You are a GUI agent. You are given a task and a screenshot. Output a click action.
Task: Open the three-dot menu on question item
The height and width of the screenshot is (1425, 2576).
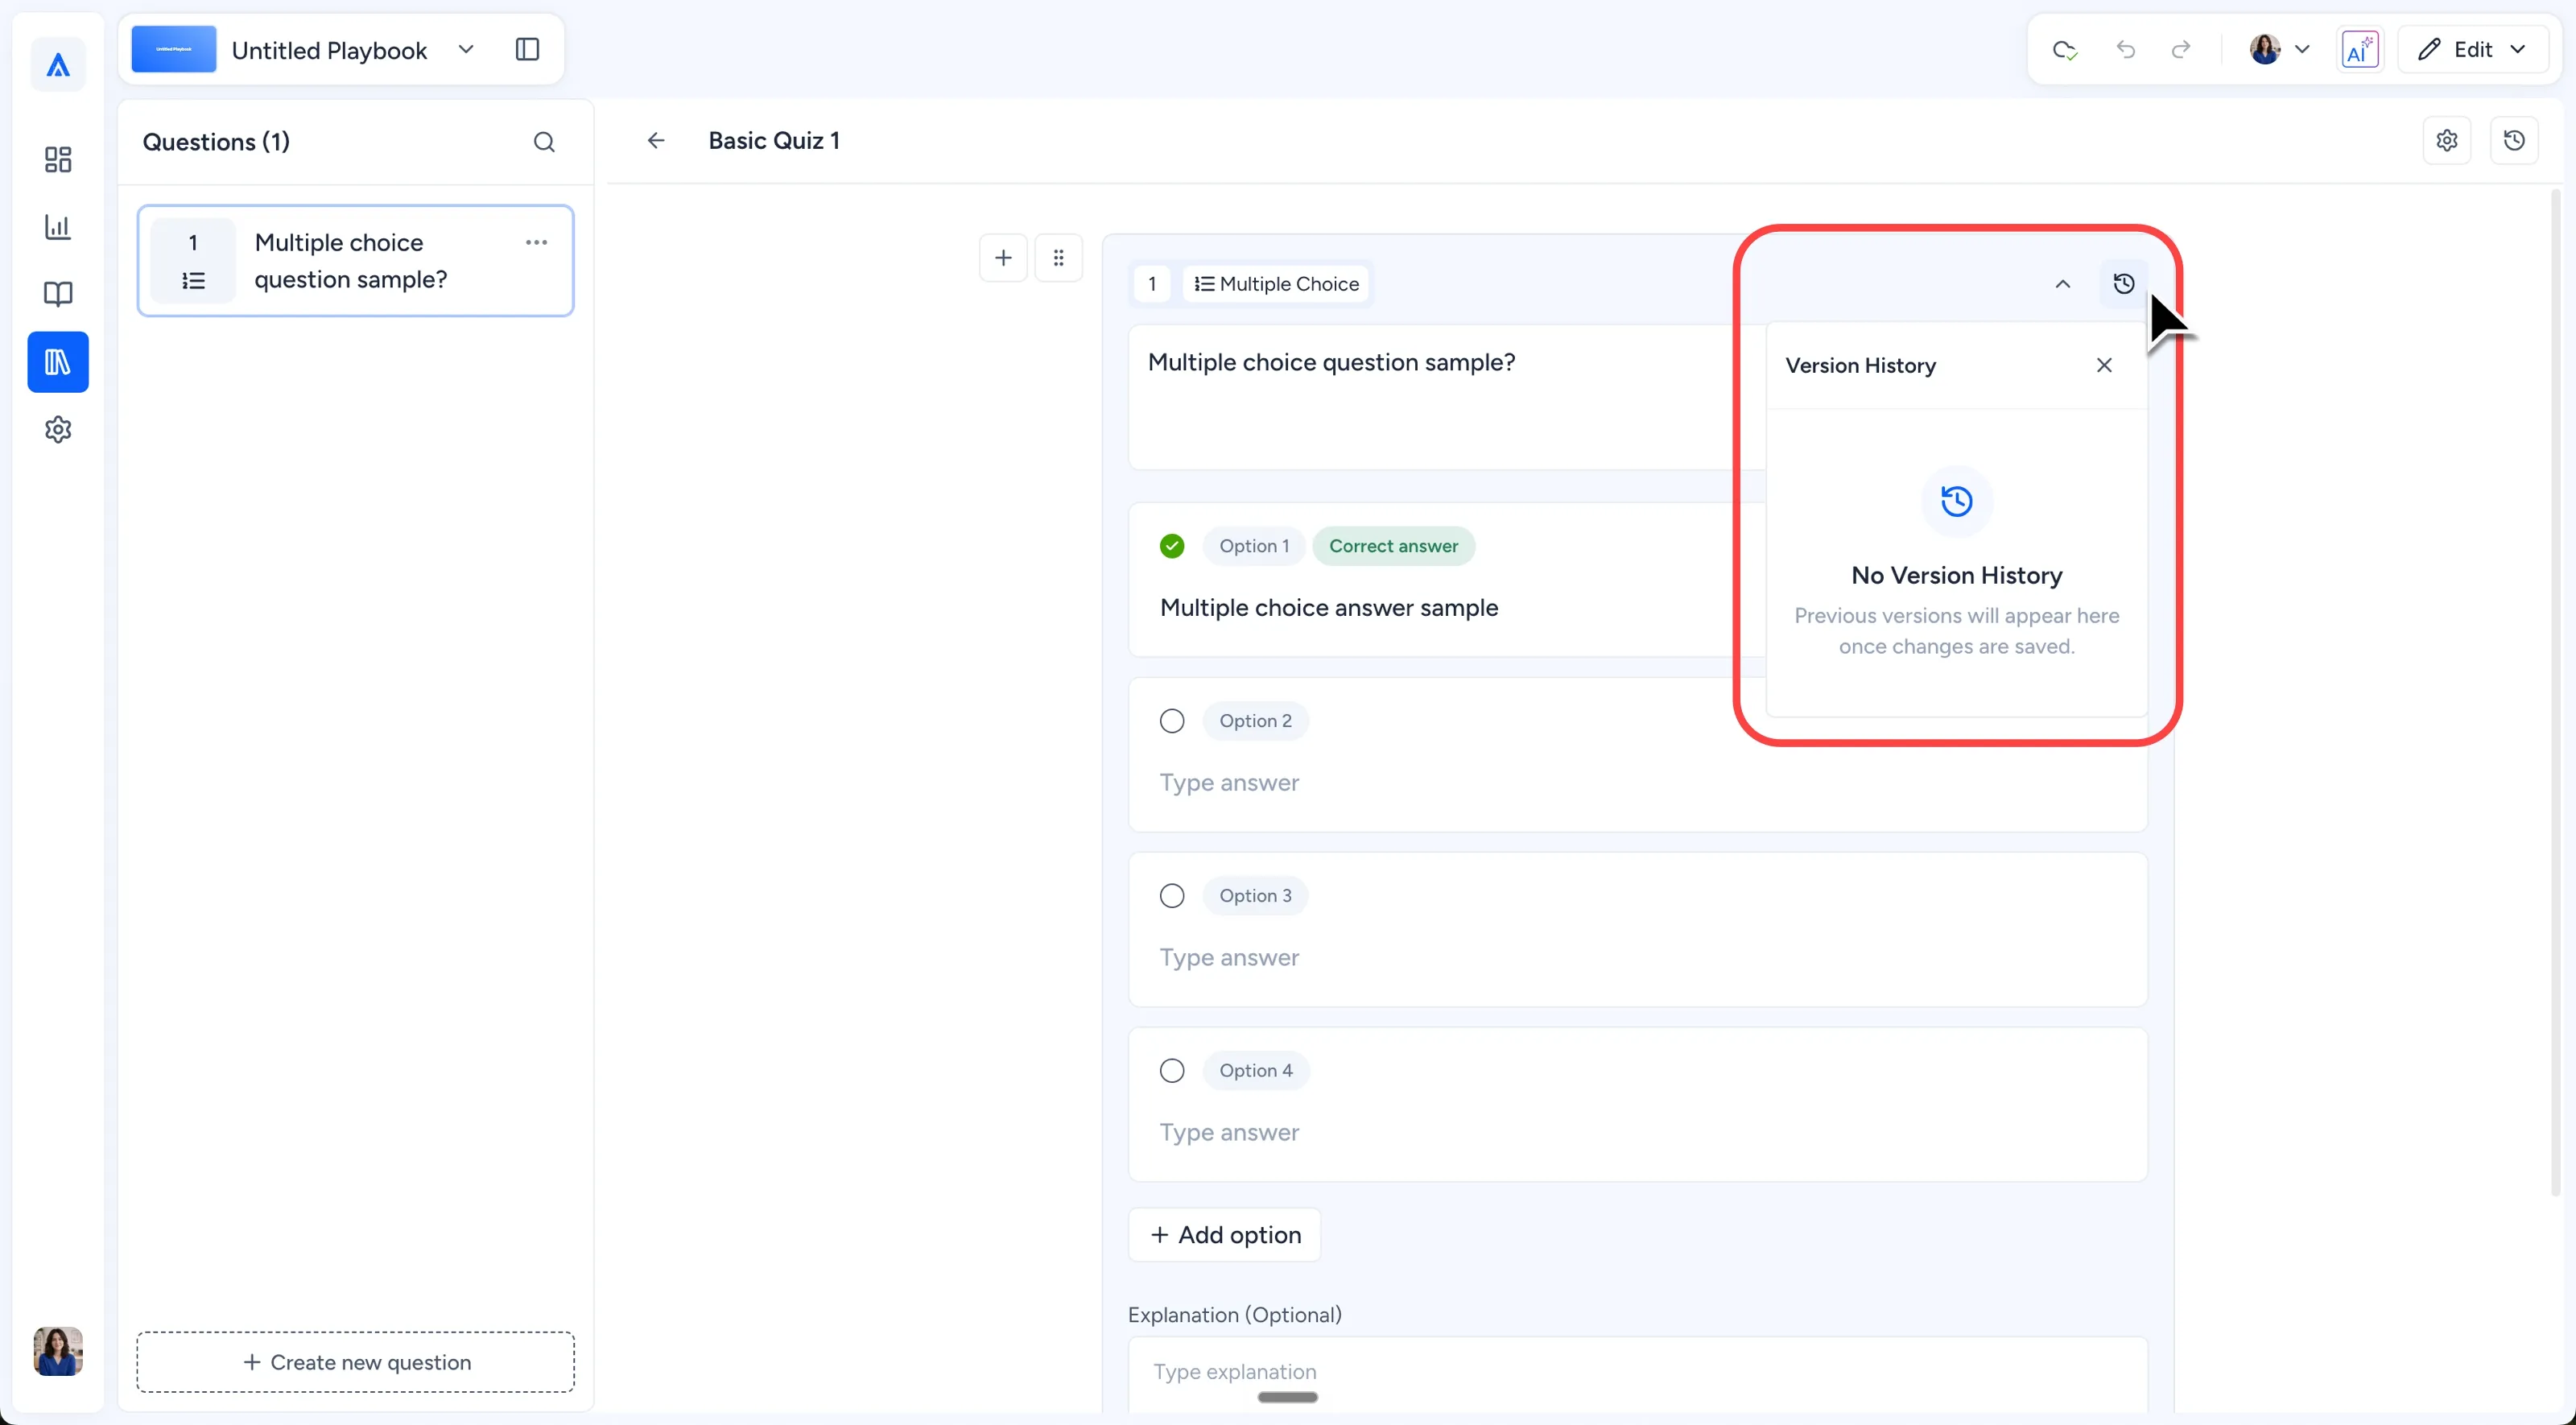pyautogui.click(x=536, y=243)
